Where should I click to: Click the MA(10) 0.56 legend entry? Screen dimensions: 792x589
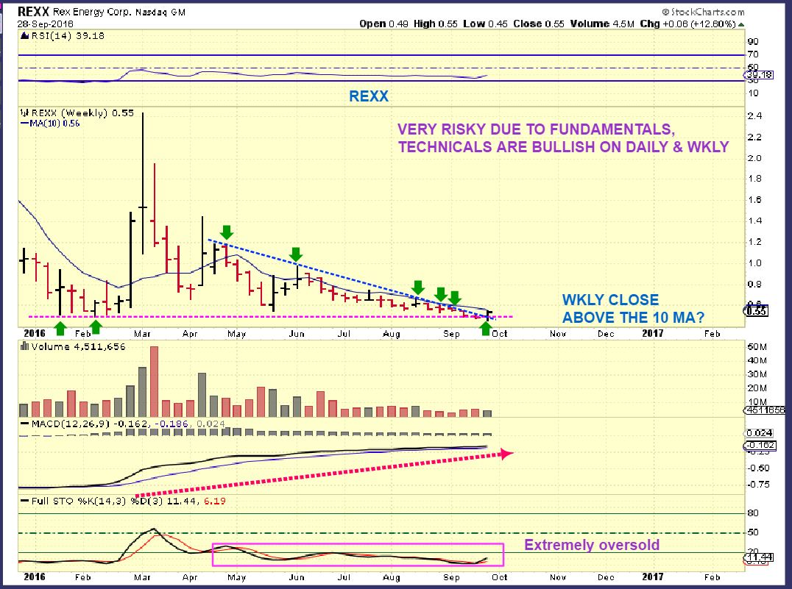coord(49,123)
